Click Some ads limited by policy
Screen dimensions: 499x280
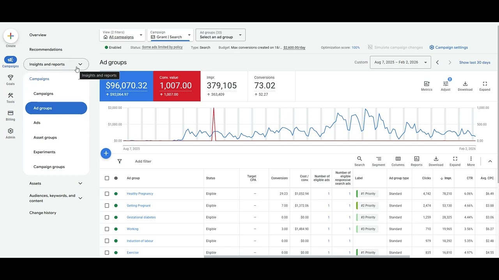tap(162, 47)
